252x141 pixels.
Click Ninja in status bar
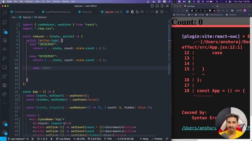click(144, 139)
